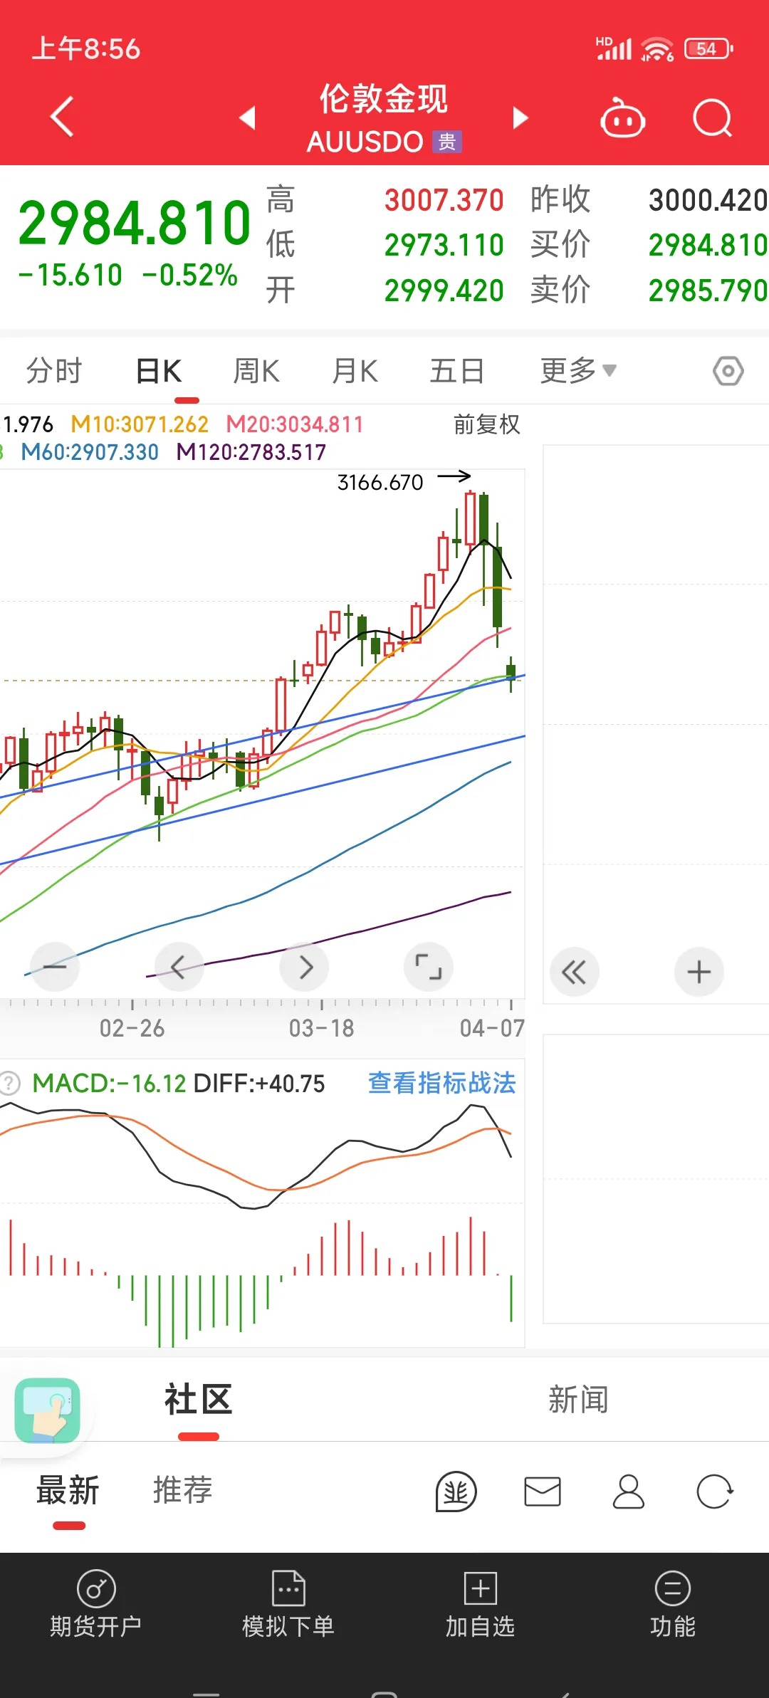This screenshot has width=769, height=1698.
Task: Collapse side panel with double chevron
Action: [574, 972]
